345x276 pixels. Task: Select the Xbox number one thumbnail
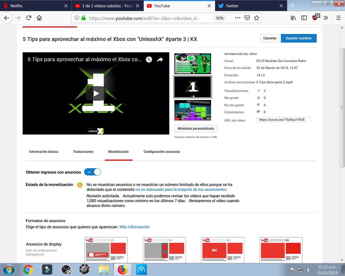[x=193, y=87]
